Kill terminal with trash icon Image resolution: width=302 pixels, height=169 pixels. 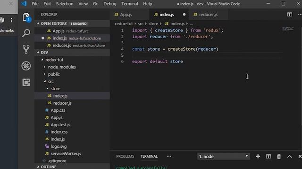pyautogui.click(x=279, y=156)
